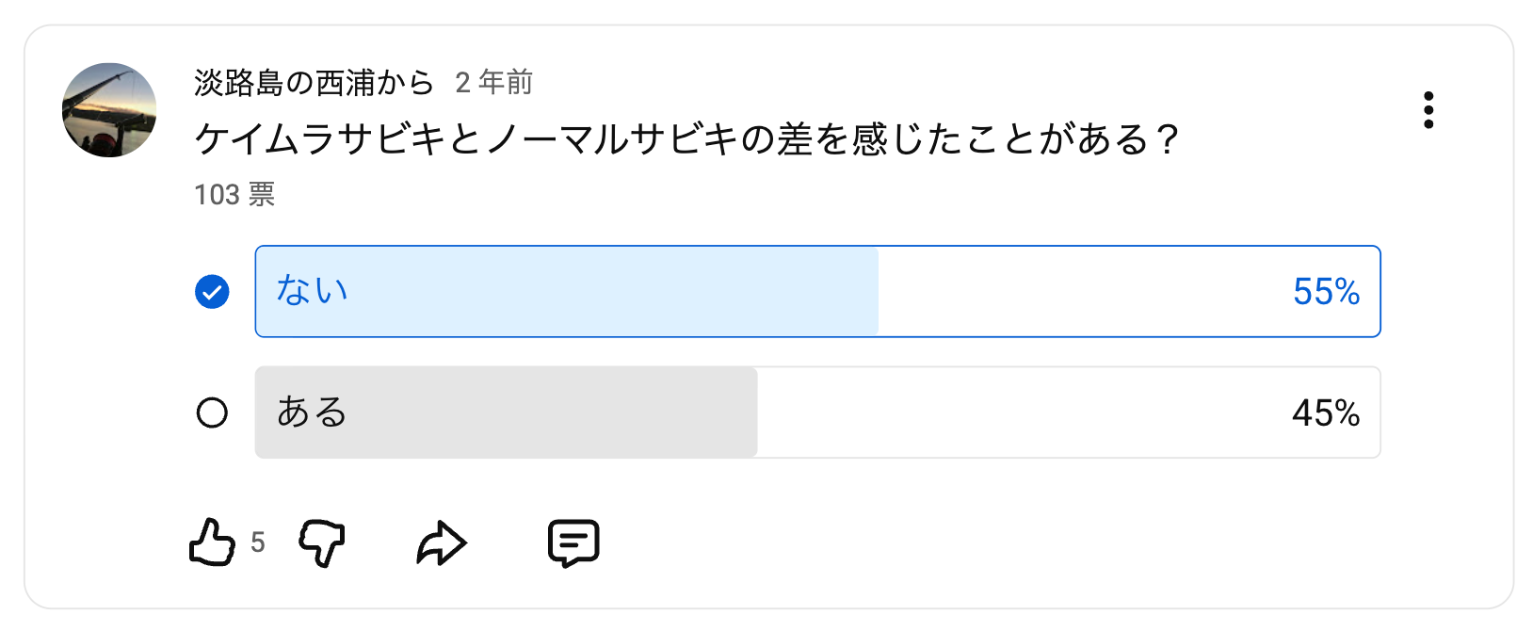Click the poll question text ケイムラサビキ…
The image size is (1533, 631).
tap(686, 139)
